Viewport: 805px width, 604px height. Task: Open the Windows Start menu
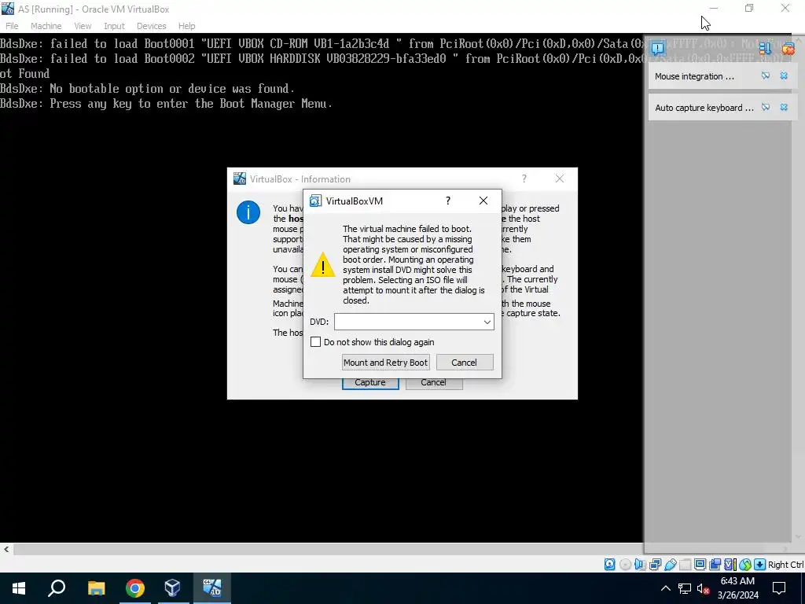19,588
